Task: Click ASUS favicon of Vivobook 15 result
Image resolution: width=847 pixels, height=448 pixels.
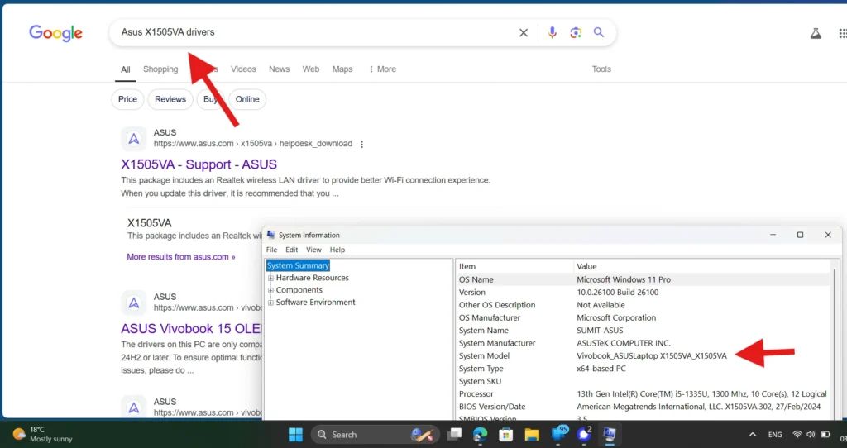Action: coord(133,303)
